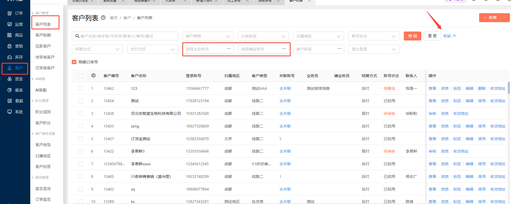The image size is (511, 204).
Task: Open the 数据 sidebar module
Action: tap(15, 101)
